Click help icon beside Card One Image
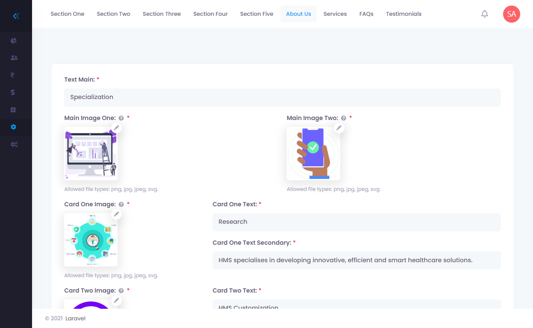The image size is (533, 328). tap(121, 205)
